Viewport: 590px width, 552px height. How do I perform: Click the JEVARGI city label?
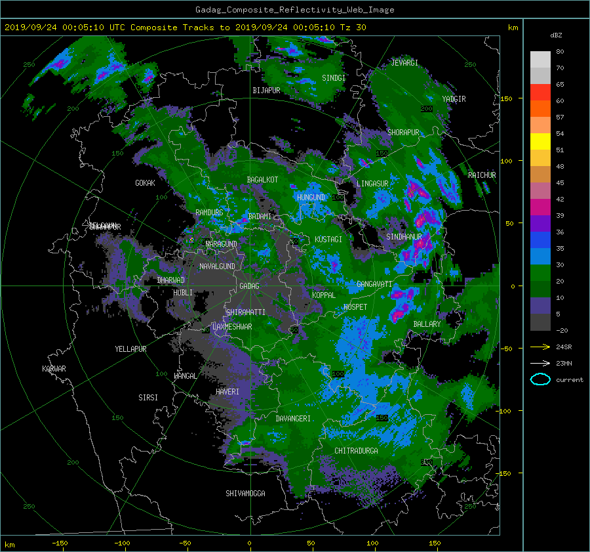[x=404, y=63]
